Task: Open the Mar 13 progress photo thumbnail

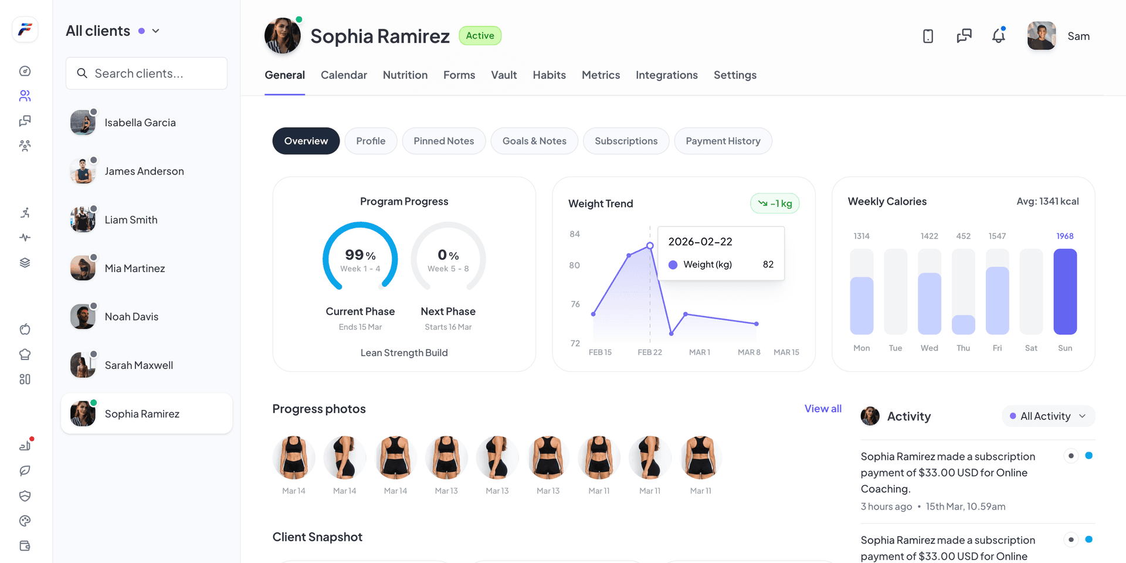Action: point(446,458)
